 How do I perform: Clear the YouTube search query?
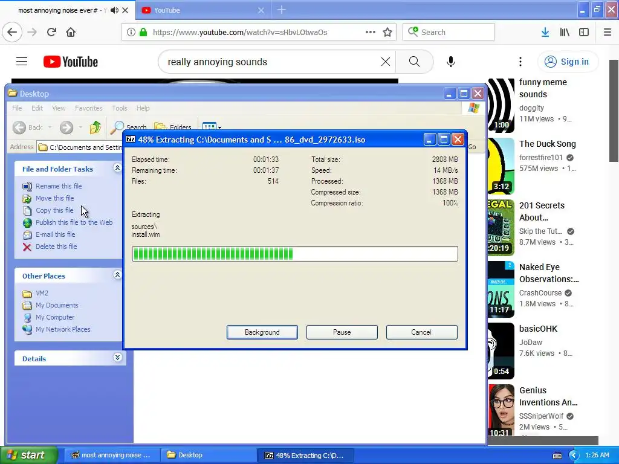point(385,62)
